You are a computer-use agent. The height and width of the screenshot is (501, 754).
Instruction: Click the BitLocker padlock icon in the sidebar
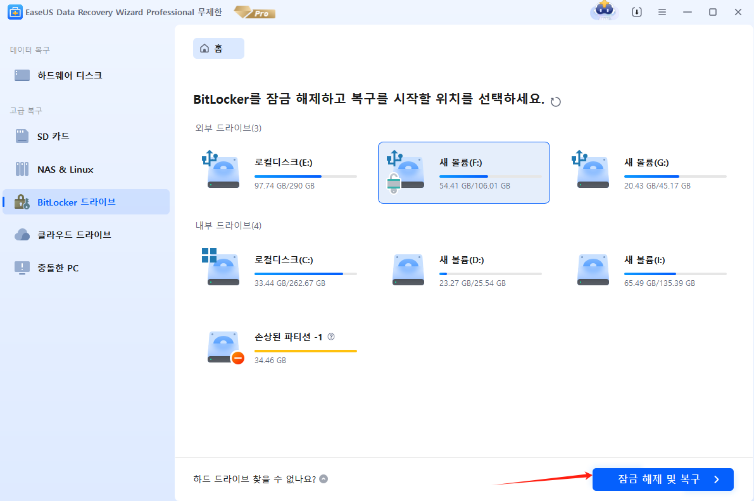[x=22, y=202]
